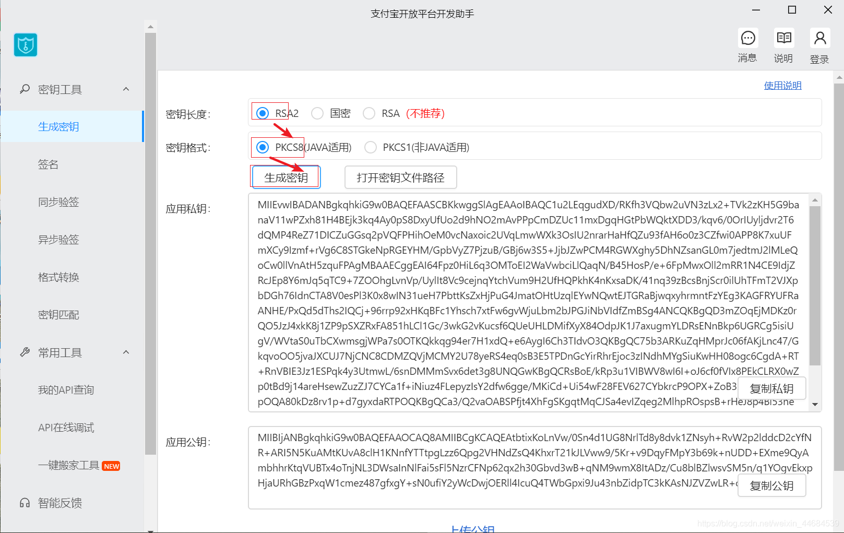Go to API在线调试

click(x=65, y=427)
